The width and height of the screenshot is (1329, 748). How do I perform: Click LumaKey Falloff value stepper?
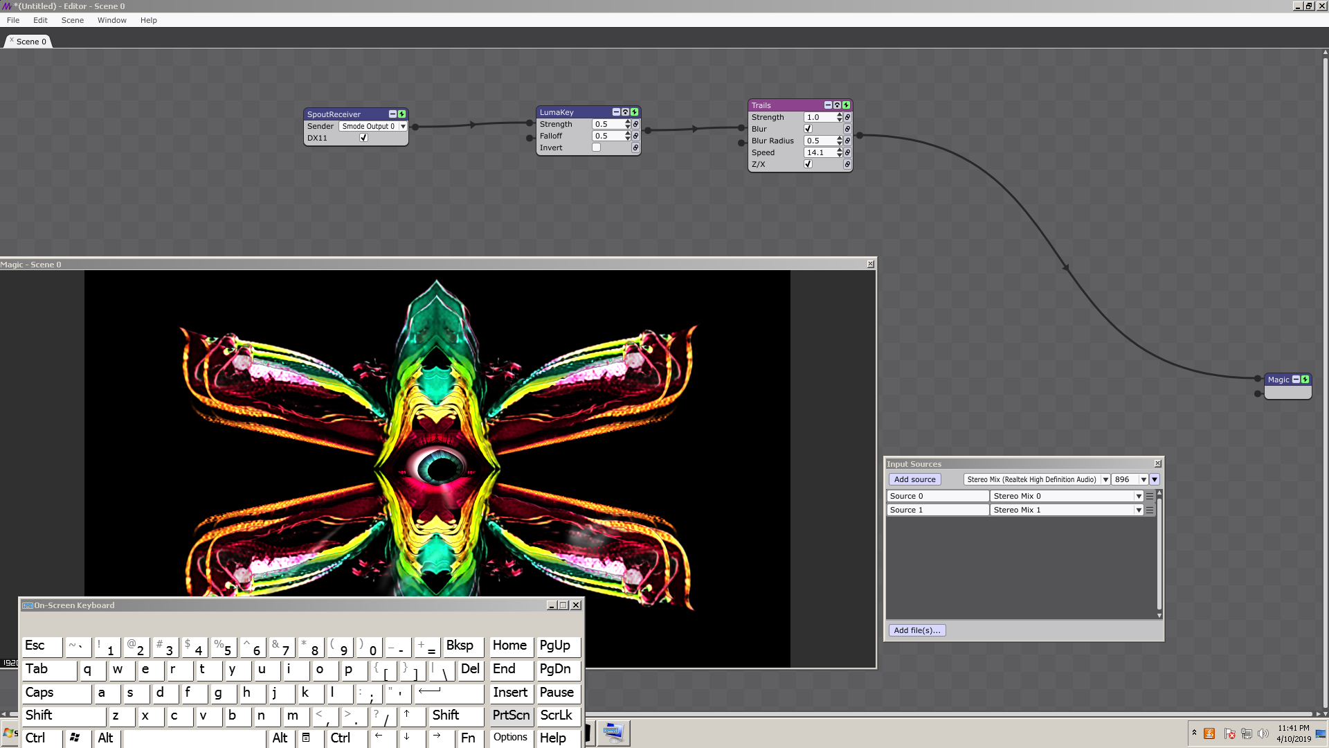pyautogui.click(x=628, y=136)
